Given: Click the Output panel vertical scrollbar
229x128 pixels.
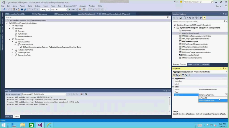Looking at the screenshot, I should pyautogui.click(x=169, y=104).
